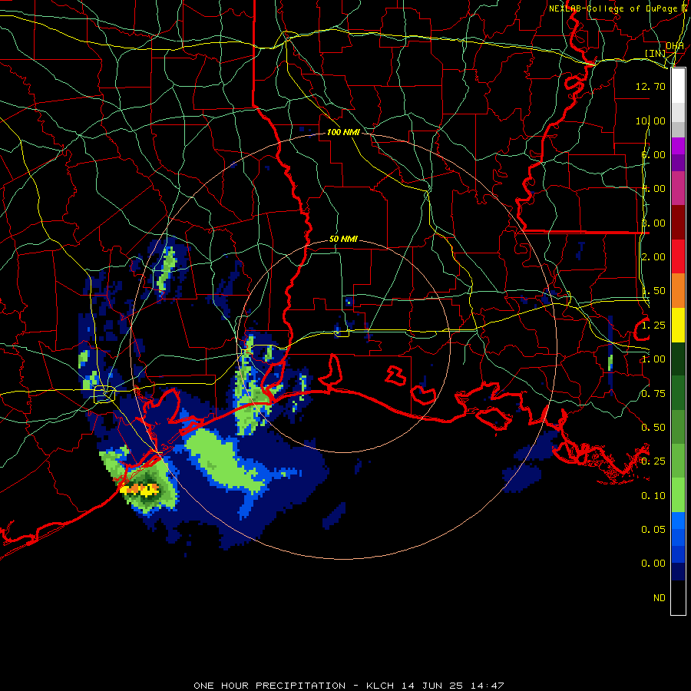Click the '100 NMI' range ring label
This screenshot has height=691, width=691.
(343, 132)
